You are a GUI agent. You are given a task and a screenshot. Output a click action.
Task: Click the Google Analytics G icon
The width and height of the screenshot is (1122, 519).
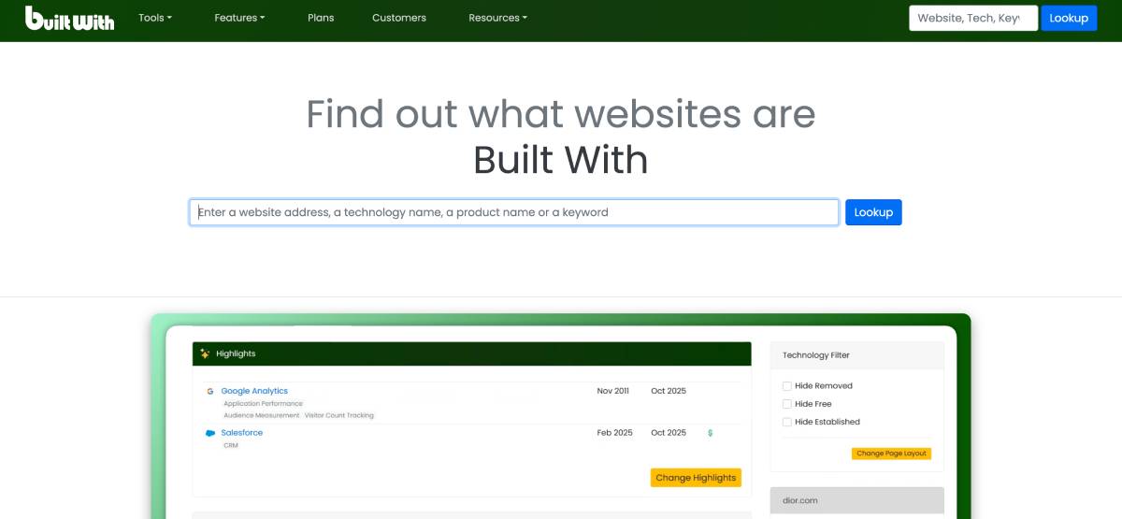coord(210,391)
